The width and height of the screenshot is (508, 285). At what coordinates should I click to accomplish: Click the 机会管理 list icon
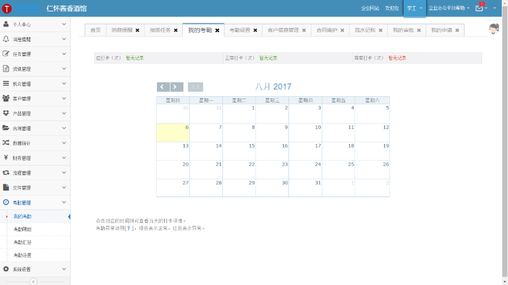pyautogui.click(x=6, y=83)
